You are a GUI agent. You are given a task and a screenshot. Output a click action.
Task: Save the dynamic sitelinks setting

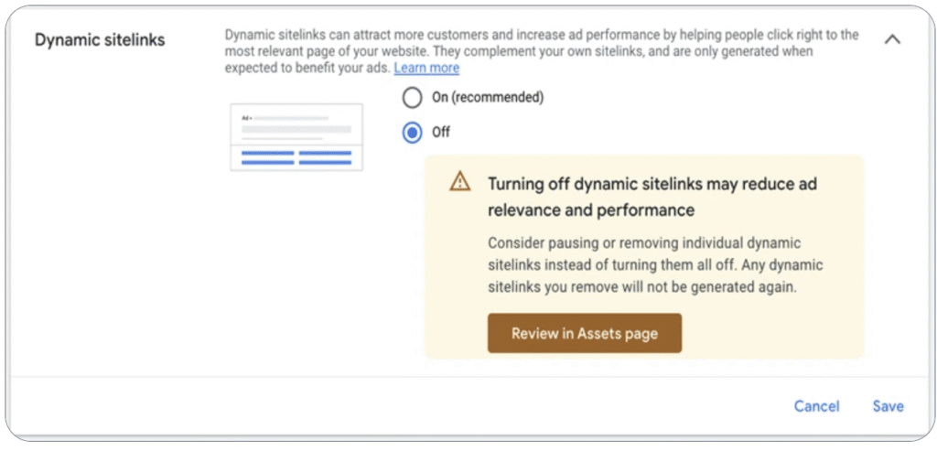coord(888,406)
